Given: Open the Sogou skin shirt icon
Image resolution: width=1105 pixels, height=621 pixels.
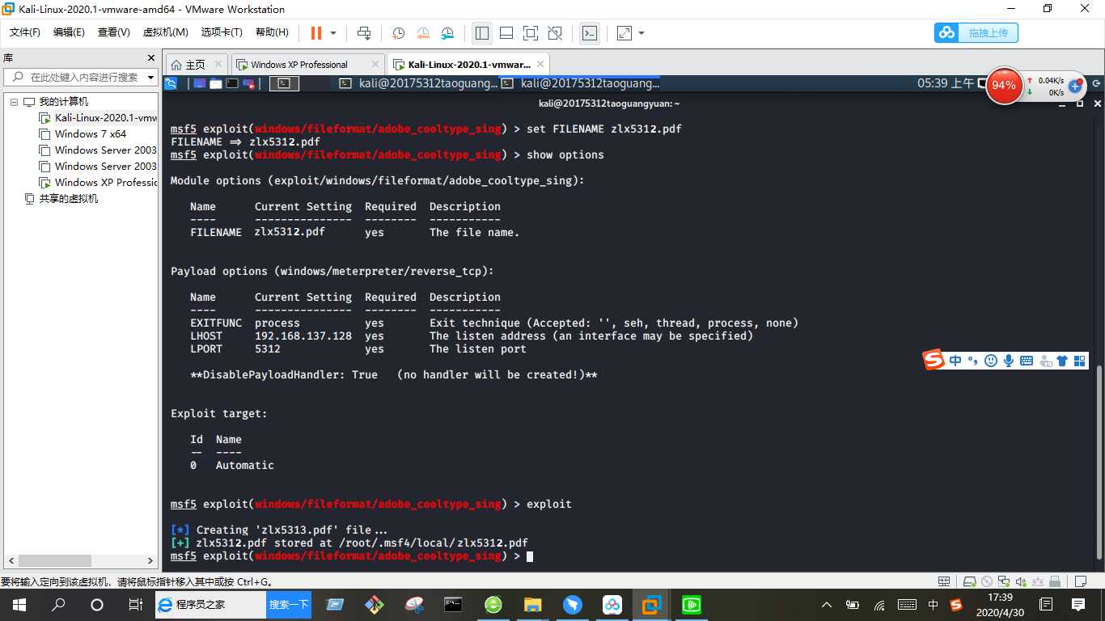Looking at the screenshot, I should tap(1062, 361).
